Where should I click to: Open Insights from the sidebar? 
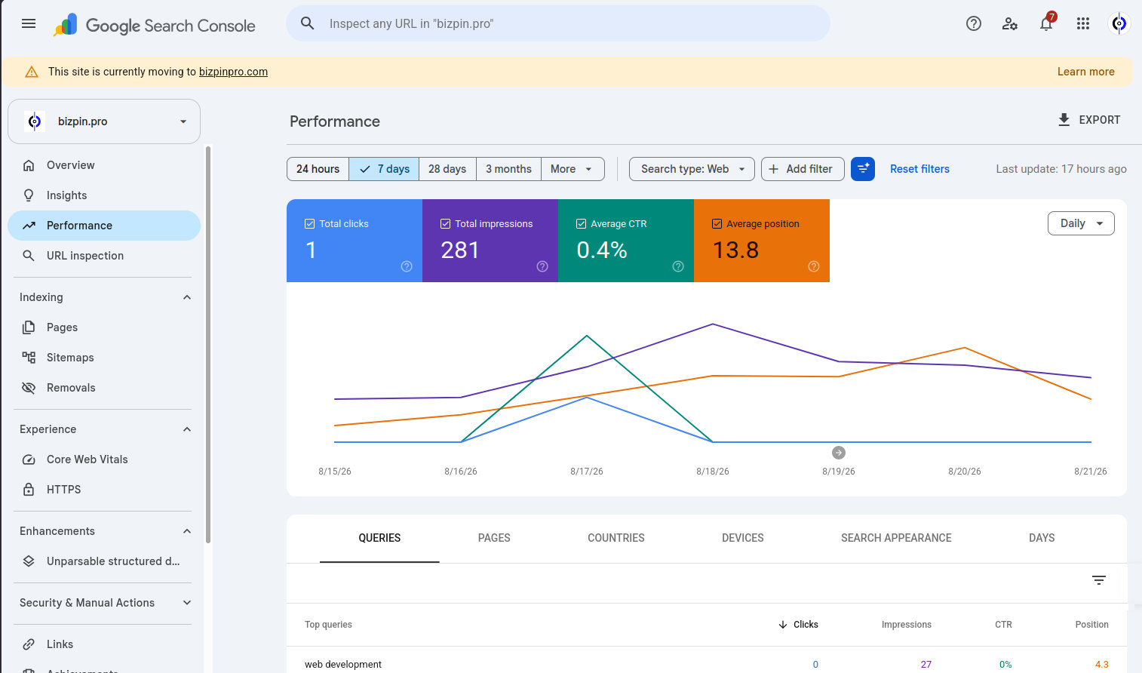tap(104, 195)
